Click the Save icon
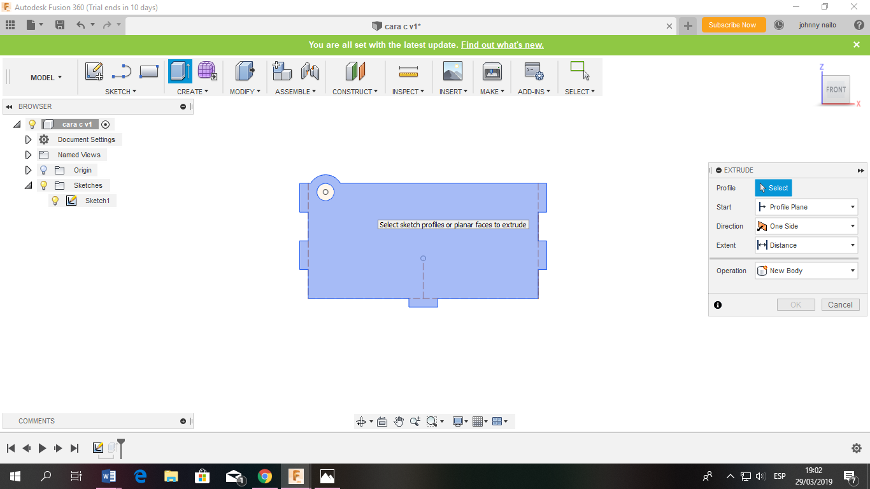 coord(60,25)
